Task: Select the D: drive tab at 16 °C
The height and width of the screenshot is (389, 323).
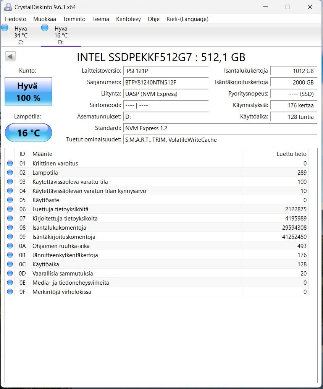Action: (x=61, y=35)
